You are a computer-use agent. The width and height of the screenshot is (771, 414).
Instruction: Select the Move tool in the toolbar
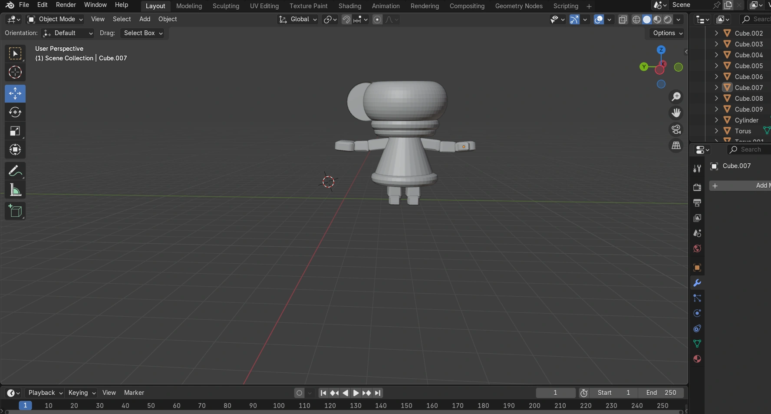pos(15,93)
